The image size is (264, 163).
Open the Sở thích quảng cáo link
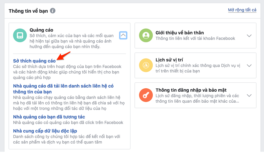(34, 61)
